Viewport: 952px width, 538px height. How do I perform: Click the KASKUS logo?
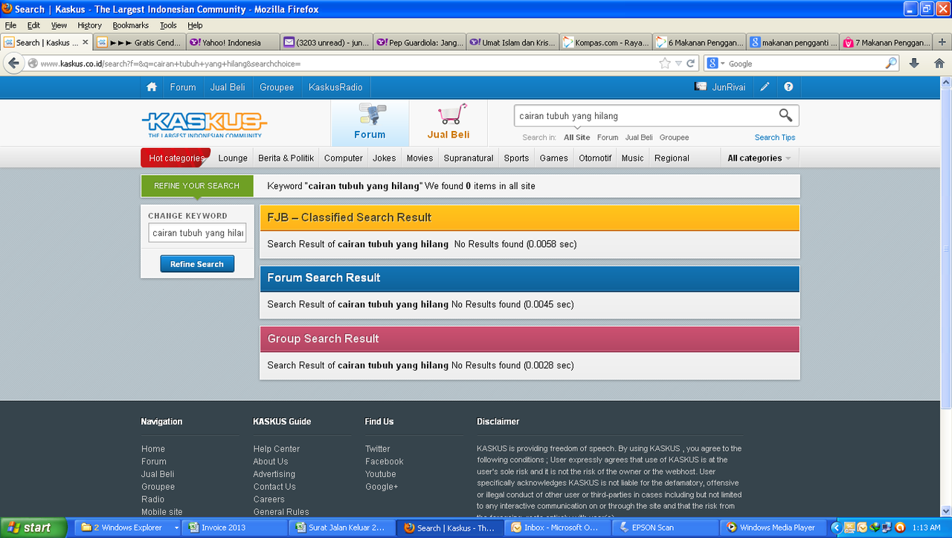pos(204,124)
